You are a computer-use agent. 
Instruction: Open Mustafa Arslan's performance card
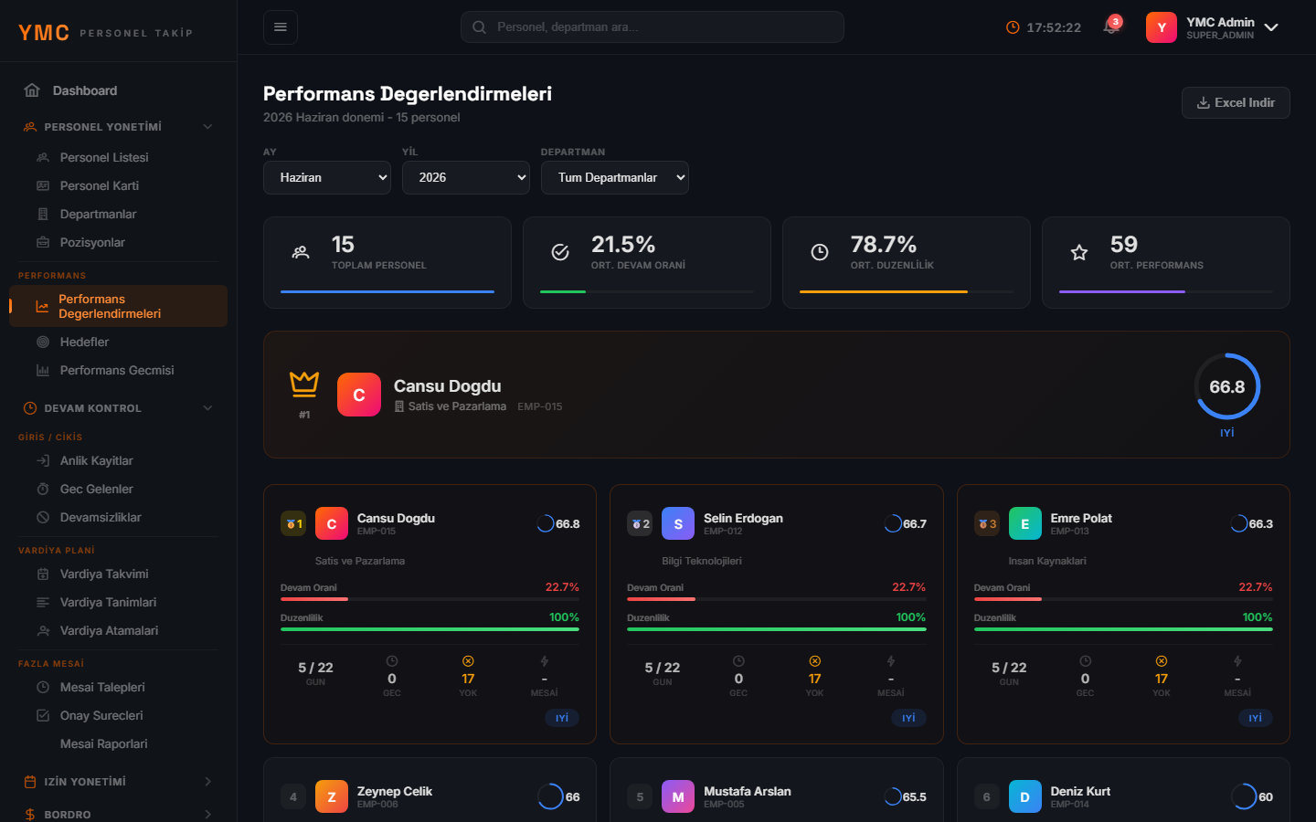(777, 790)
